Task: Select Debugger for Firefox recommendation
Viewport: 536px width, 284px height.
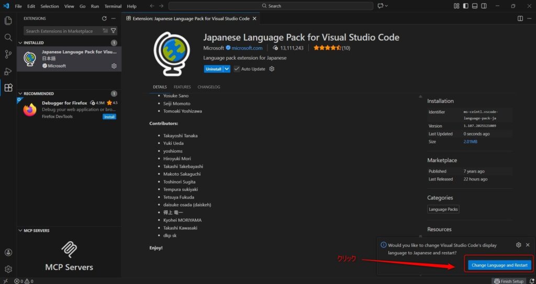Action: pyautogui.click(x=69, y=109)
